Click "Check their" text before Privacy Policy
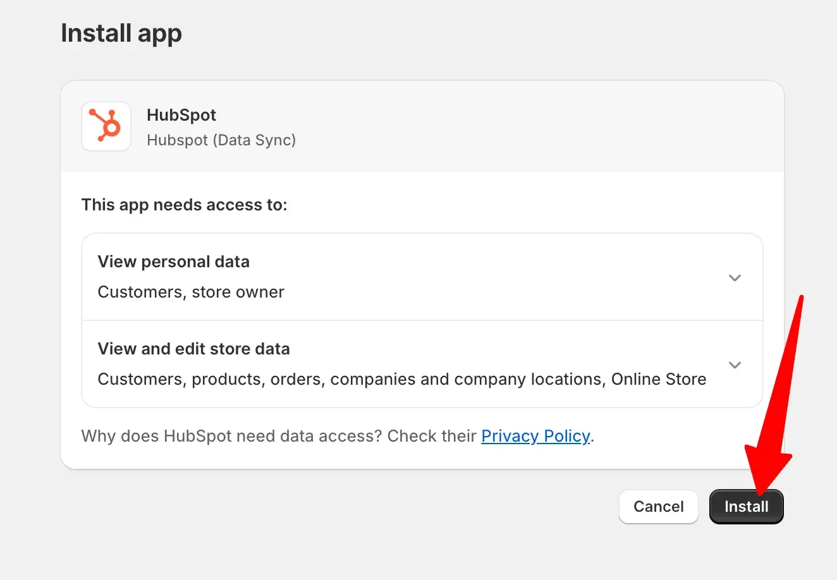The height and width of the screenshot is (580, 837). [x=432, y=436]
